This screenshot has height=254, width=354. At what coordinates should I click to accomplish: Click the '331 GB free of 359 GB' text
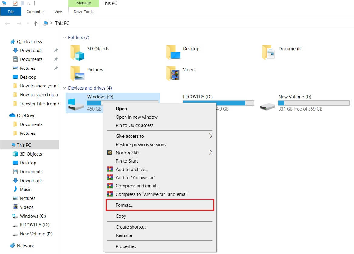300,109
